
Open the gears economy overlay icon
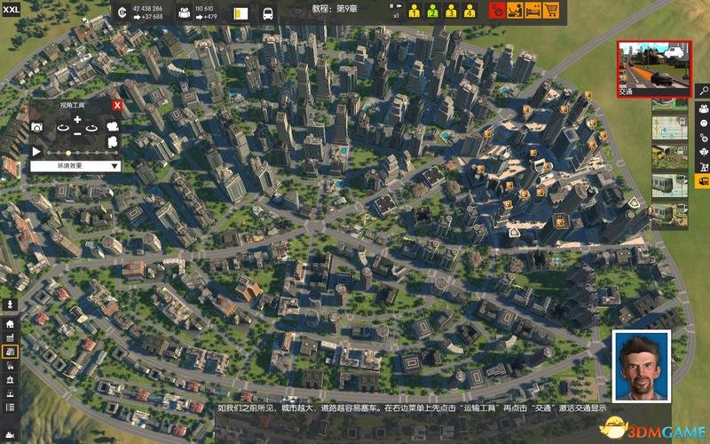pos(703,138)
